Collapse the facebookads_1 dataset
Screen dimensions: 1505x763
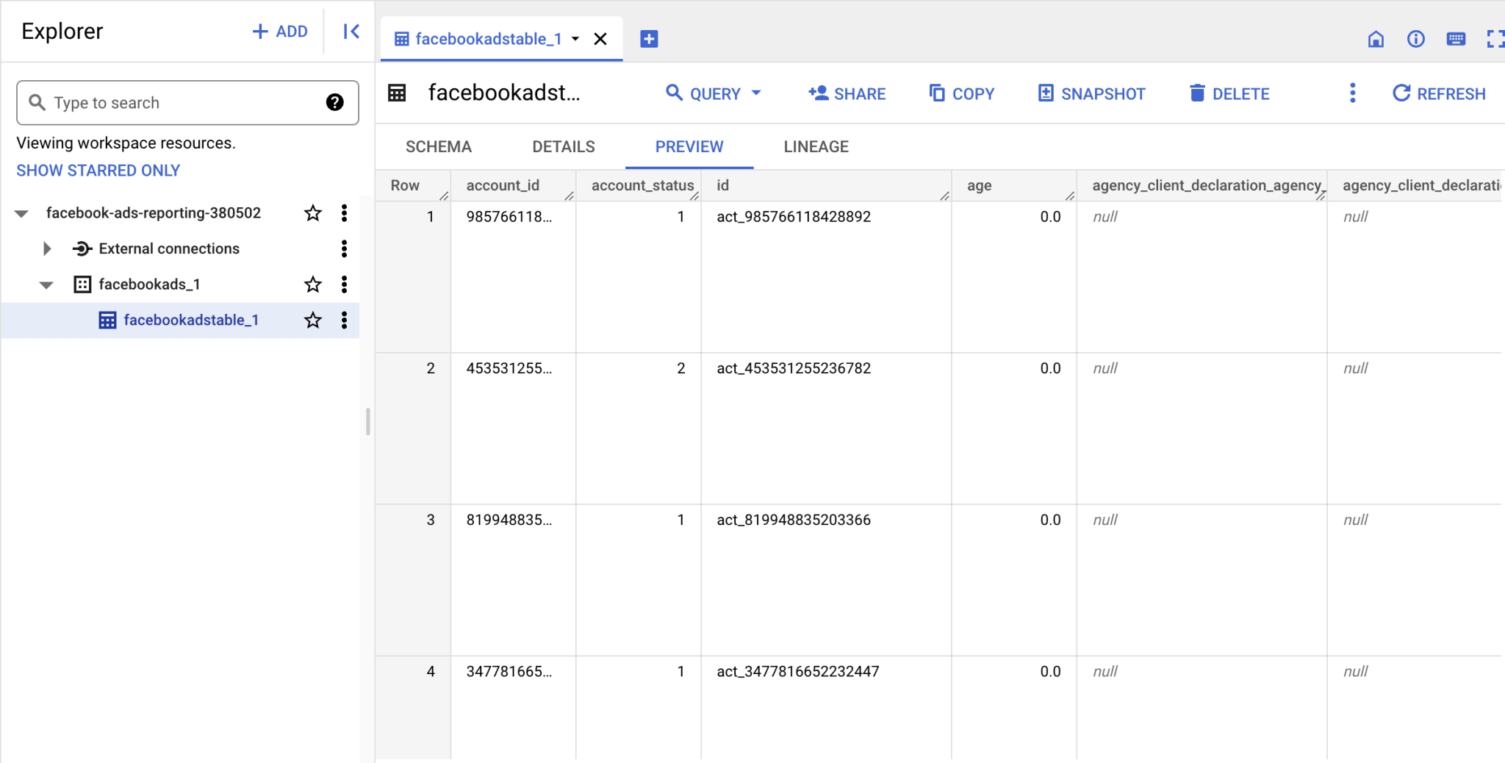pos(46,284)
